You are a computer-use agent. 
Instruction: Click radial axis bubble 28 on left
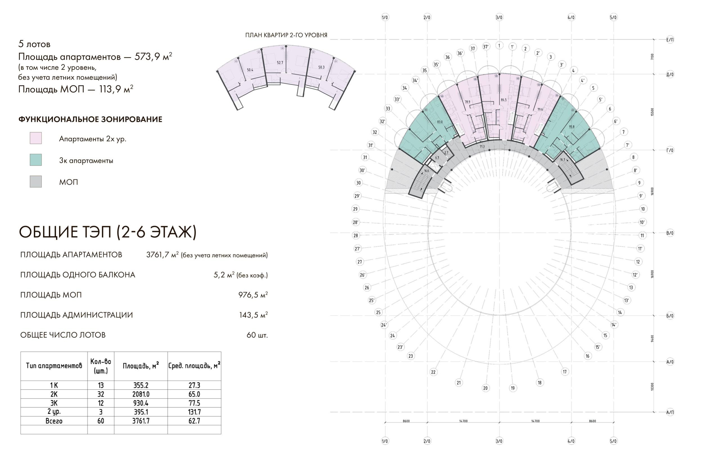click(x=356, y=235)
